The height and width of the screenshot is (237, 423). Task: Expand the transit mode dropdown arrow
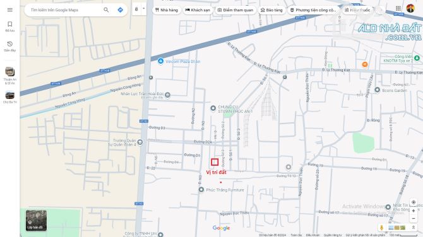click(x=144, y=9)
